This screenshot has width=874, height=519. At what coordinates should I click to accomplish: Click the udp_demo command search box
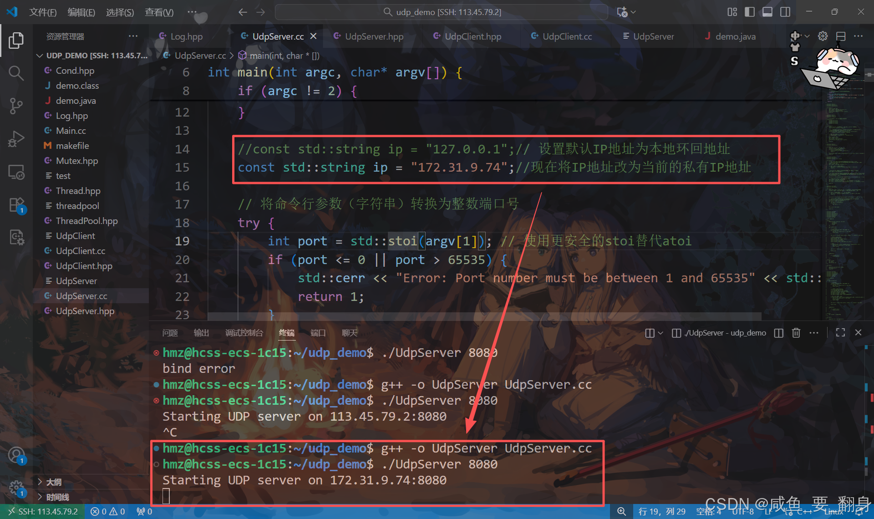(442, 12)
